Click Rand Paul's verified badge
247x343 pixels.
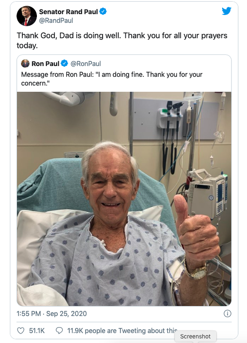point(103,12)
